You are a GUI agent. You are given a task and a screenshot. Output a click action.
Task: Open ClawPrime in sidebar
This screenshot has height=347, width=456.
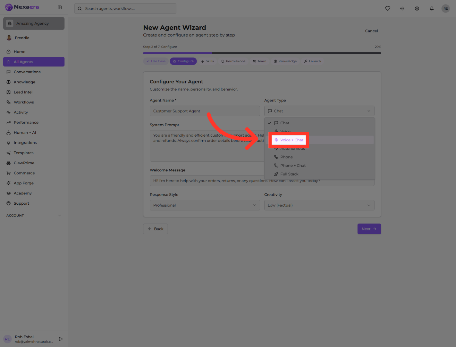tap(34, 163)
